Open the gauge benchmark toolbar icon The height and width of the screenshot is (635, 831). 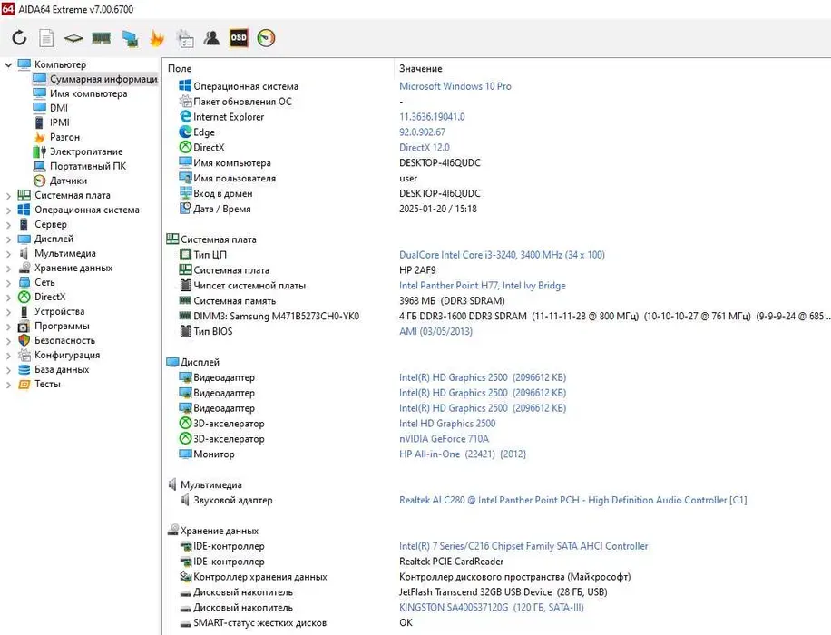tap(266, 37)
